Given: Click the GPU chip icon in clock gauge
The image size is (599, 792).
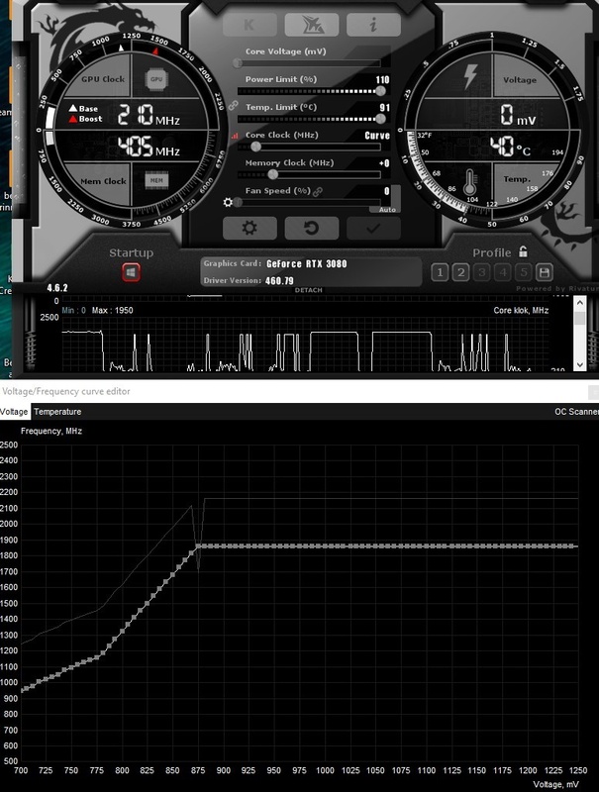Looking at the screenshot, I should coord(156,79).
